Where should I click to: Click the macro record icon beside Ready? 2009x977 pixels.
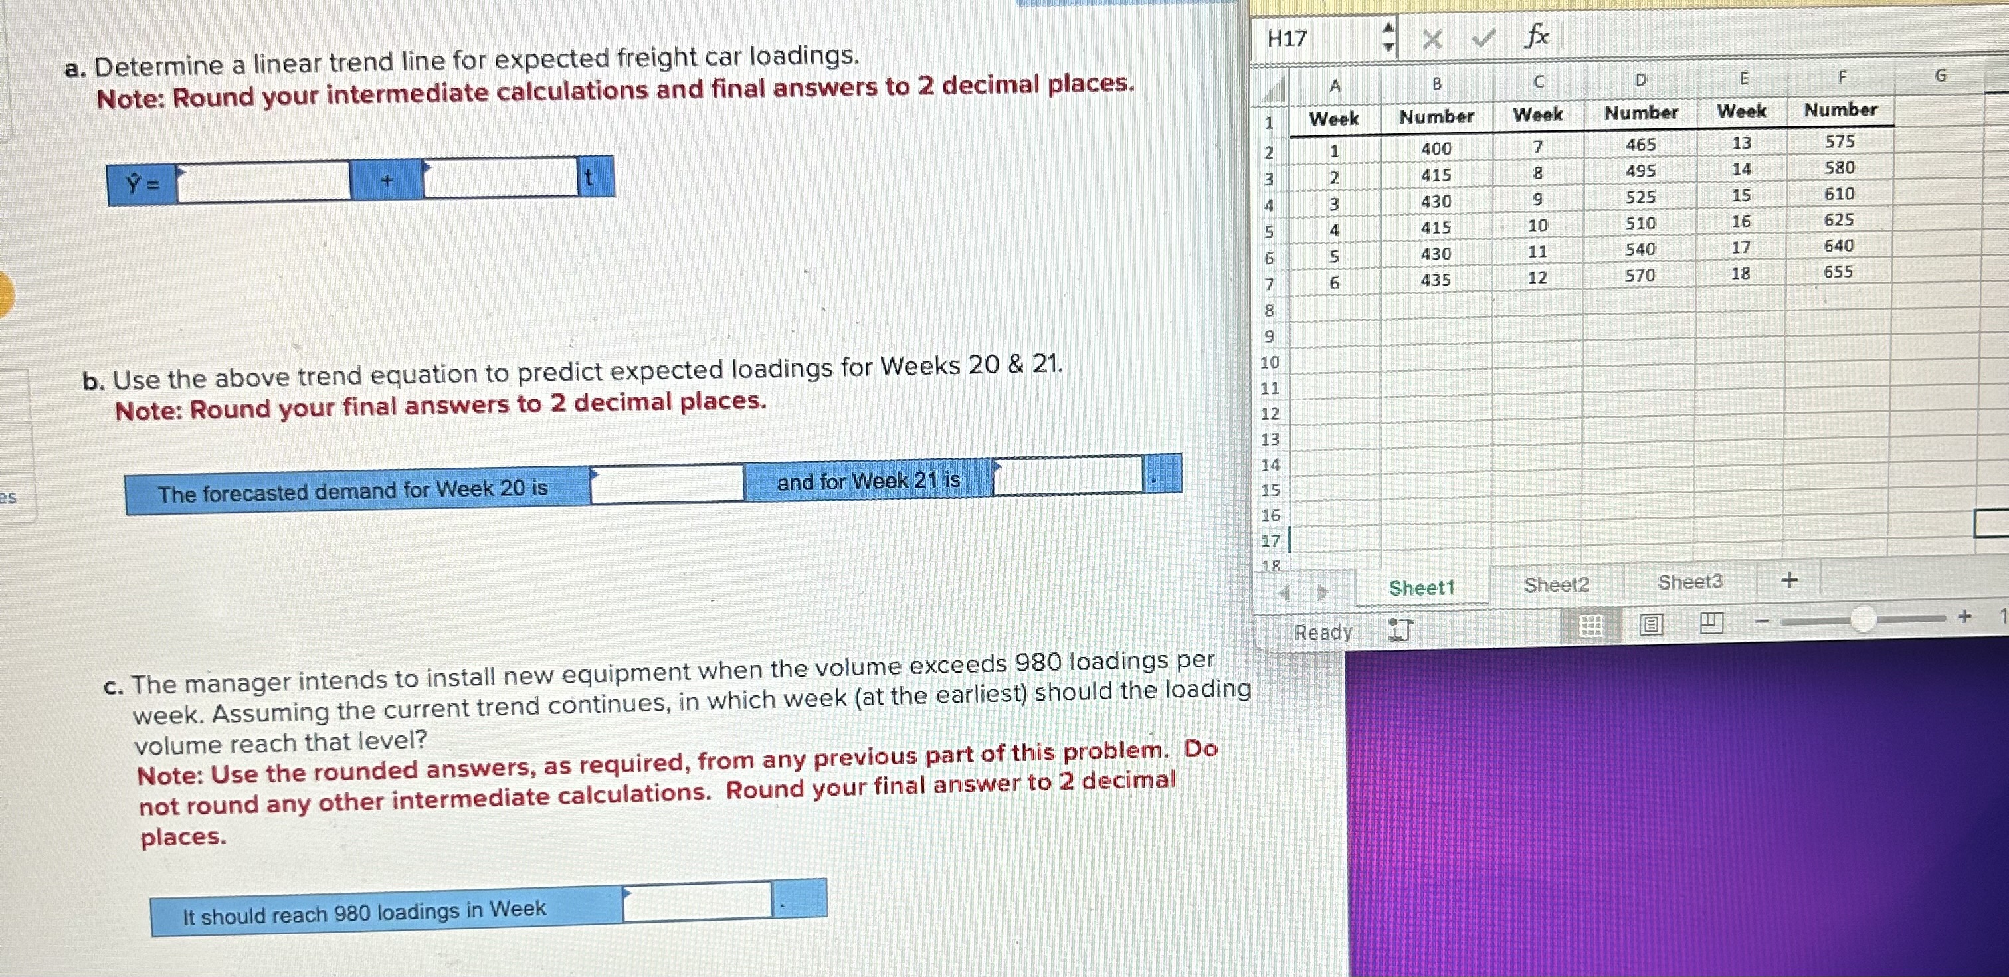[x=1400, y=629]
